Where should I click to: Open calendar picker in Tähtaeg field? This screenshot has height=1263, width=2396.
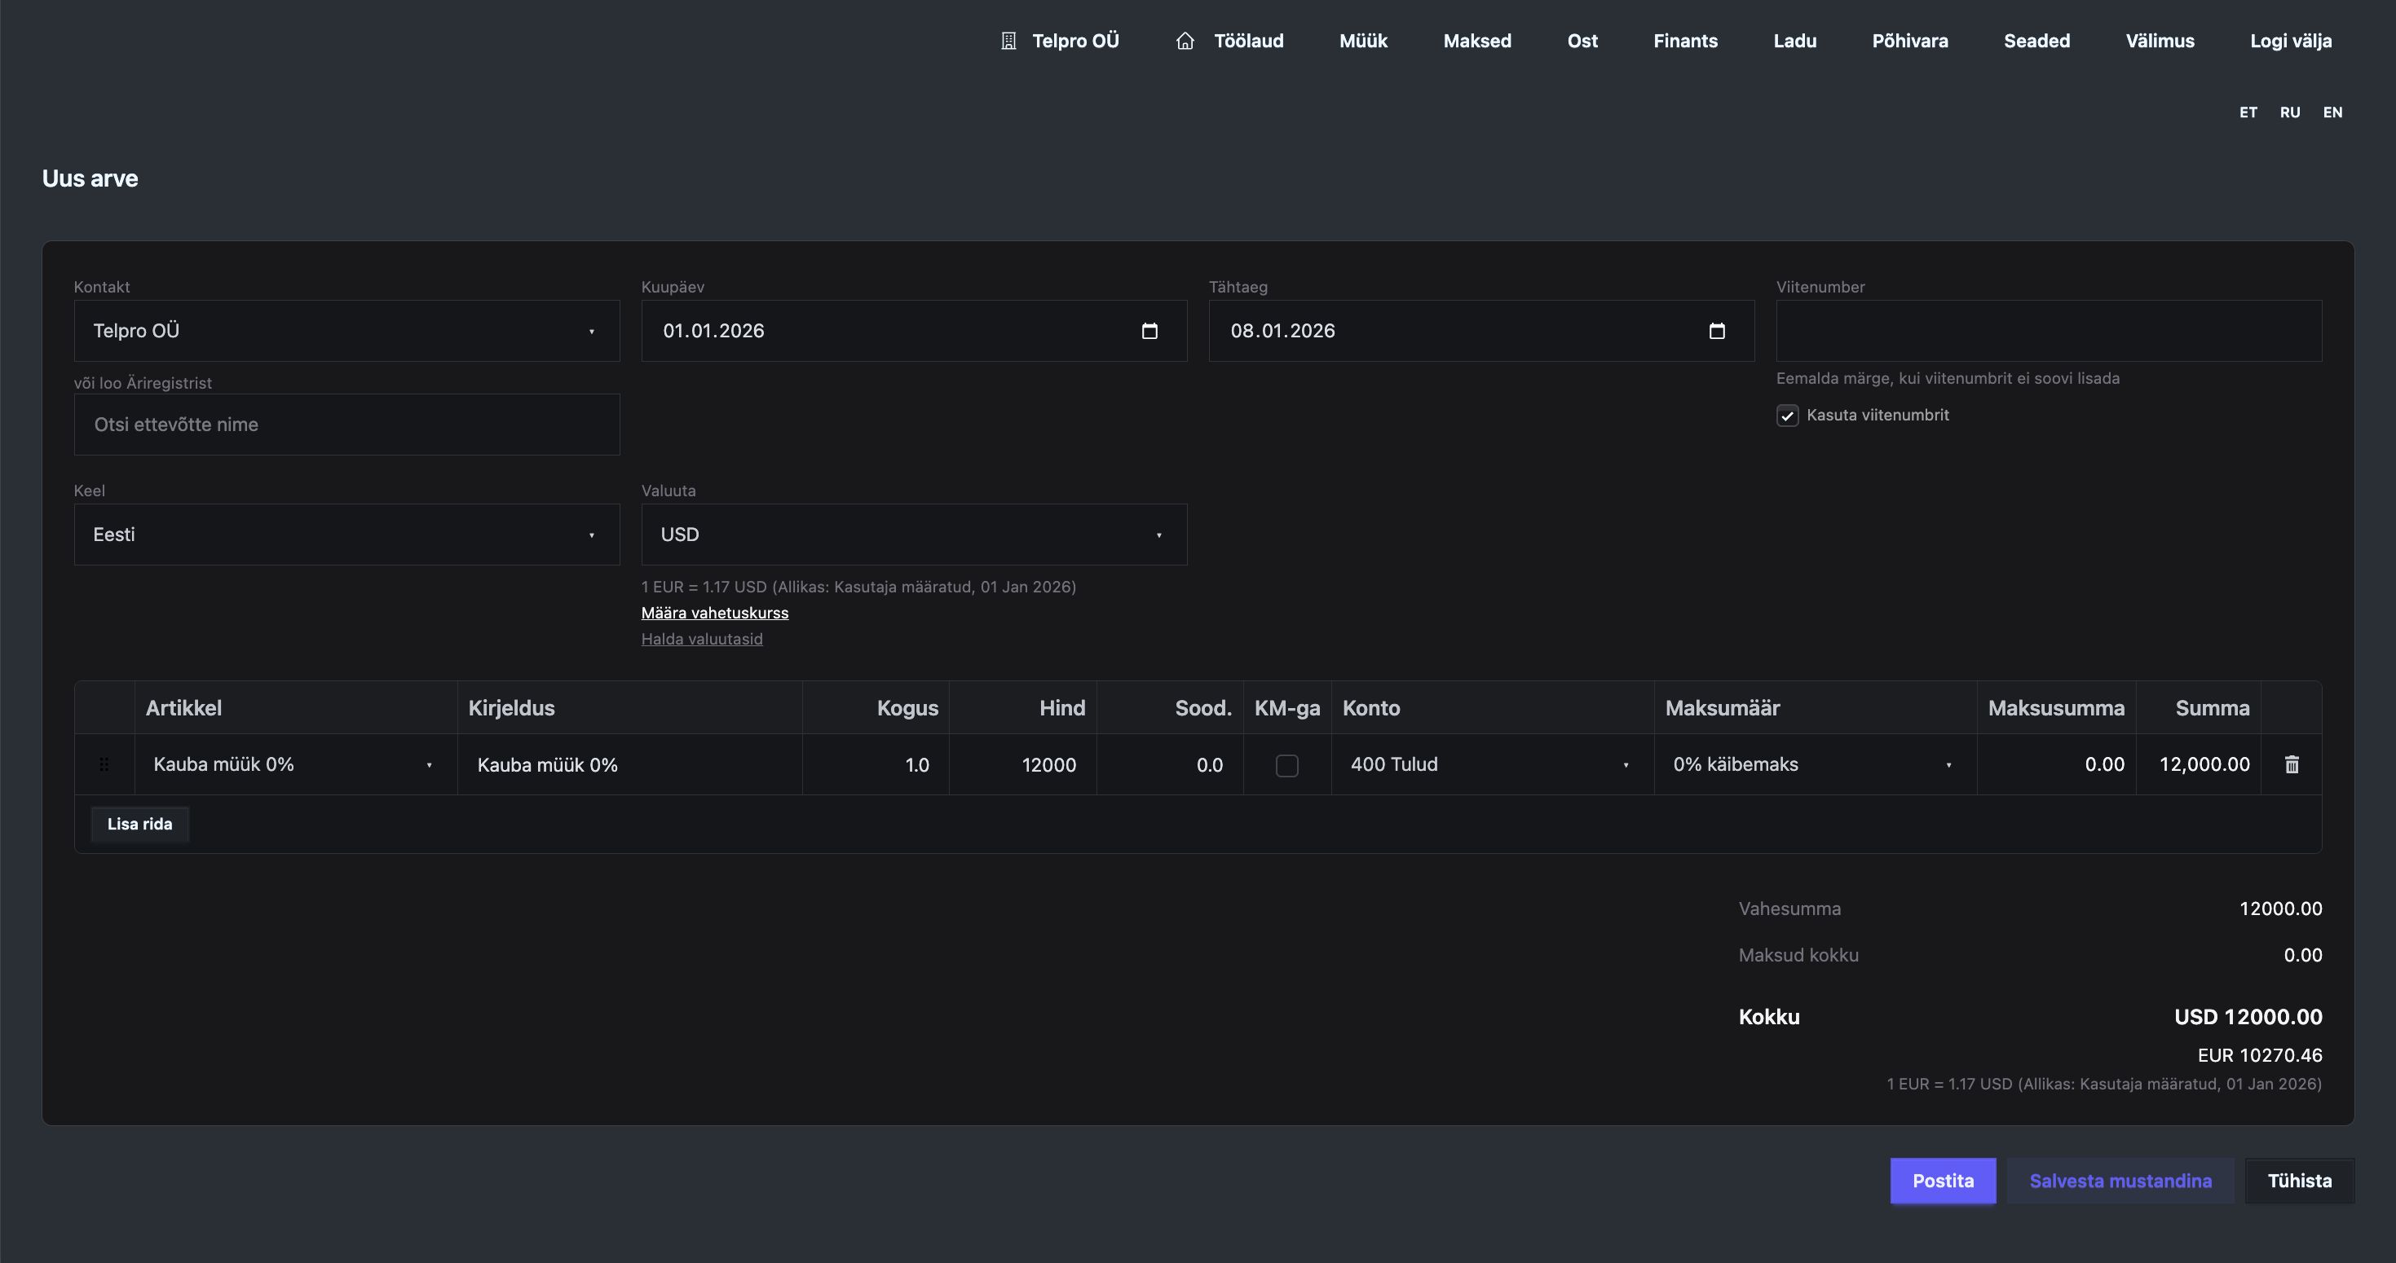tap(1716, 331)
